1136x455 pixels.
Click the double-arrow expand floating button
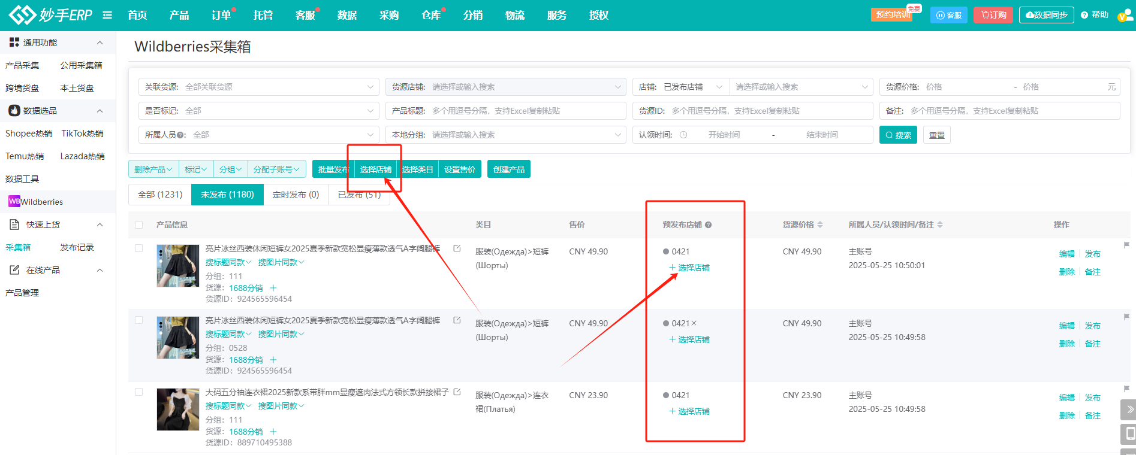1129,409
